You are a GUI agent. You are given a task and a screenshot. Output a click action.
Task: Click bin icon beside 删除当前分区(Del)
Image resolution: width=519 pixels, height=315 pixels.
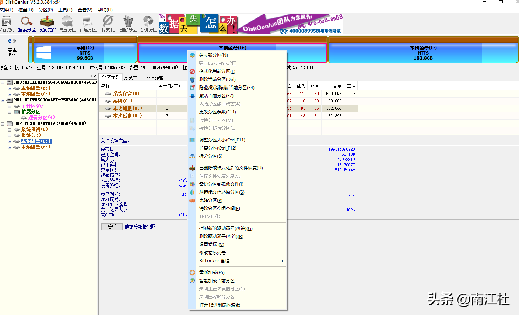click(x=192, y=80)
